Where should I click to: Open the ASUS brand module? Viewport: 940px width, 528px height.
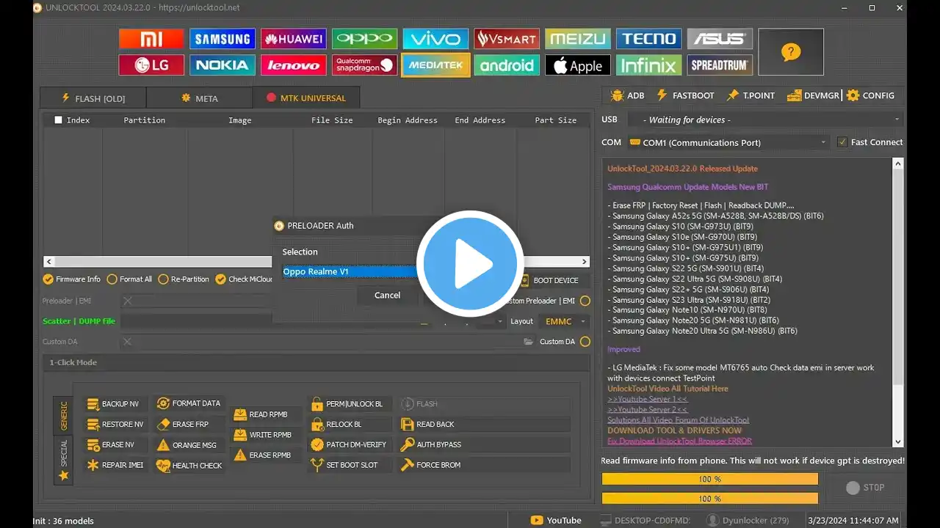[x=720, y=39]
